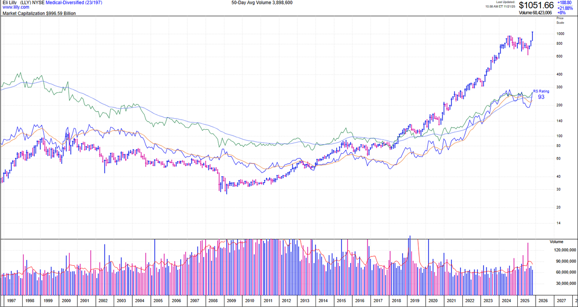578x307 pixels.
Task: Click the 2013 year marker on timeline
Action: click(x=305, y=300)
